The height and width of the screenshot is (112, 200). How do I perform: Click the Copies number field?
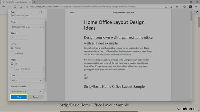click(19, 38)
